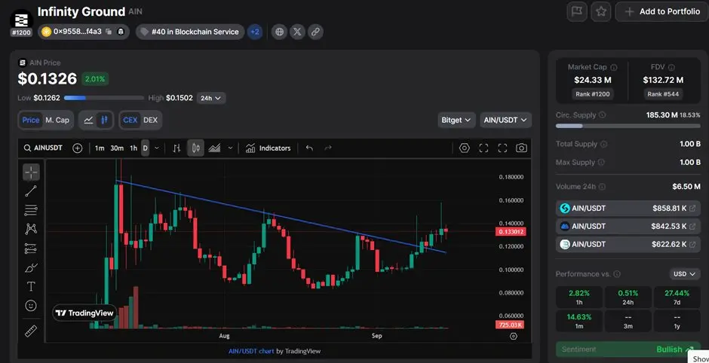Open the AIN/USDT pair dropdown
Screen dimensions: 709x363
[505, 120]
